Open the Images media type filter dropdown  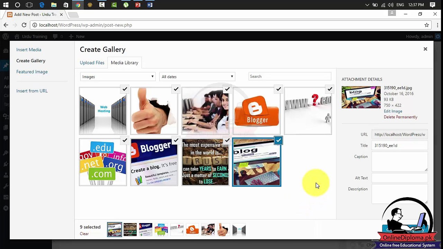pyautogui.click(x=118, y=77)
